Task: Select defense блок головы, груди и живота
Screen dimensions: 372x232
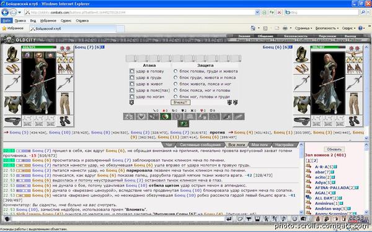Action: 175,71
